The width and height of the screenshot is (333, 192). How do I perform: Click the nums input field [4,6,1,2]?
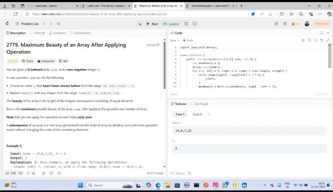click(x=249, y=131)
